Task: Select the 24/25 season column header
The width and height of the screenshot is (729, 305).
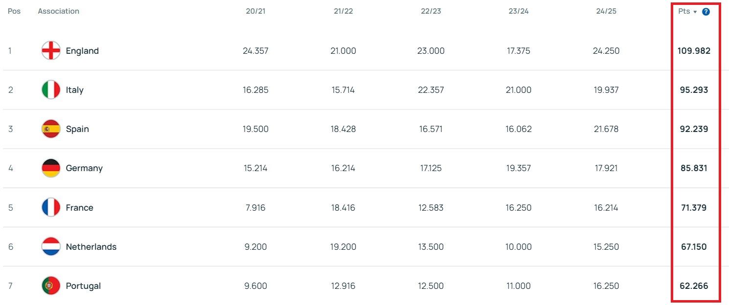Action: click(606, 11)
